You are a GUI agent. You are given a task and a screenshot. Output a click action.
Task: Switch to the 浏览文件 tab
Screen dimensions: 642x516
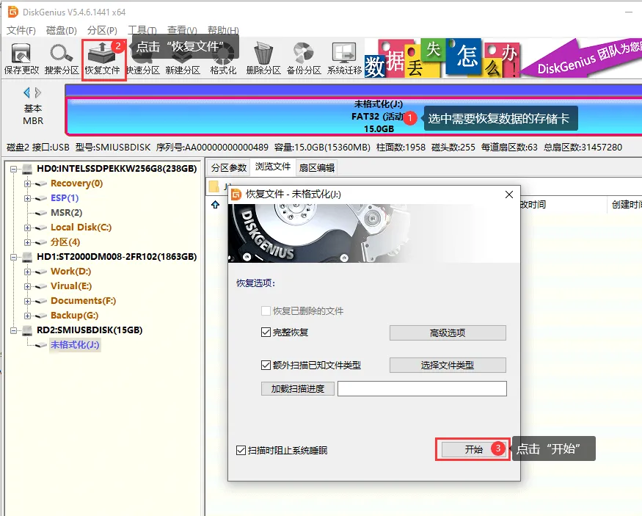pyautogui.click(x=273, y=167)
